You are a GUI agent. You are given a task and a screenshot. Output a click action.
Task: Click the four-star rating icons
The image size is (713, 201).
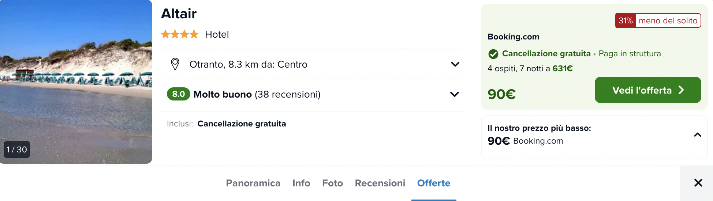(x=180, y=34)
